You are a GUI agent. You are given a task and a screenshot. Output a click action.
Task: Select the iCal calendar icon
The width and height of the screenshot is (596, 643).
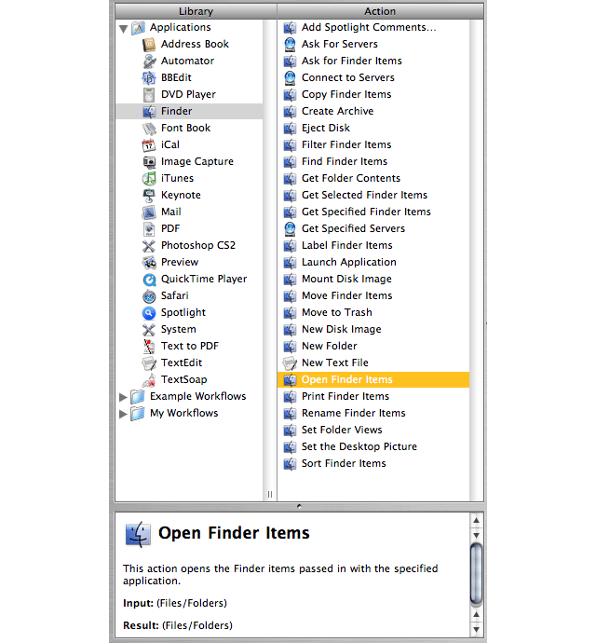(x=149, y=144)
